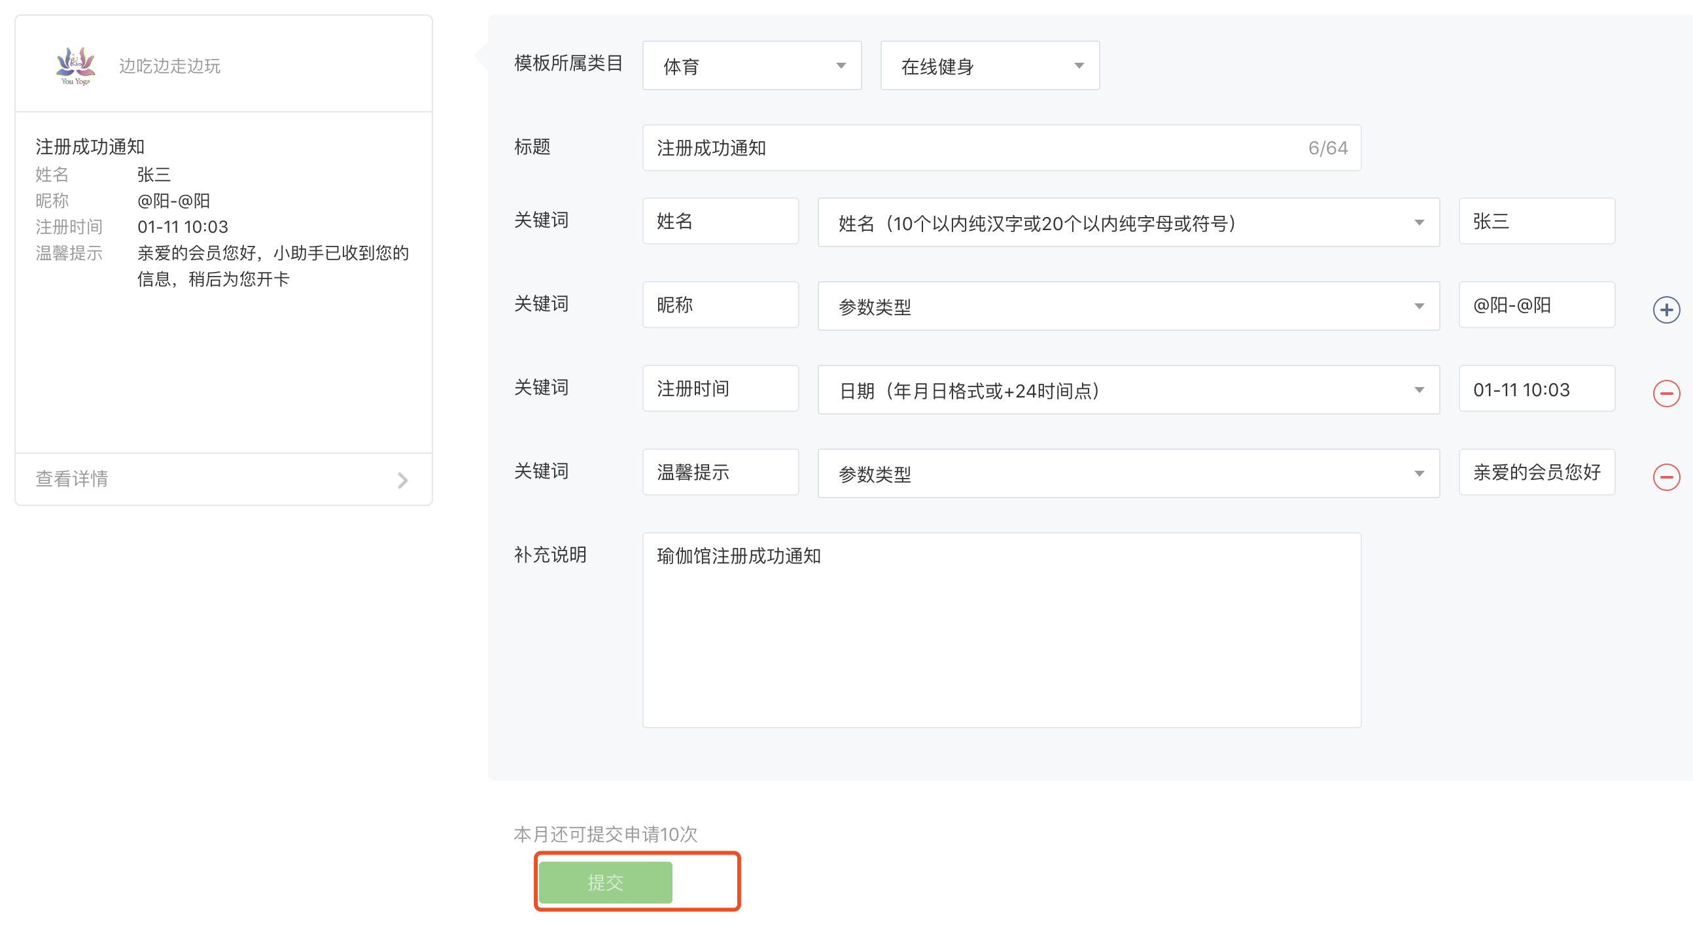Click the green 提交 button
1693x931 pixels.
click(604, 883)
